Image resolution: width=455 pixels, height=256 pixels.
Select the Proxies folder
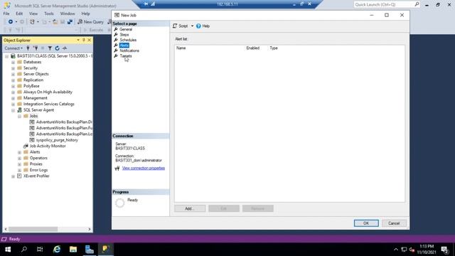[x=36, y=164]
